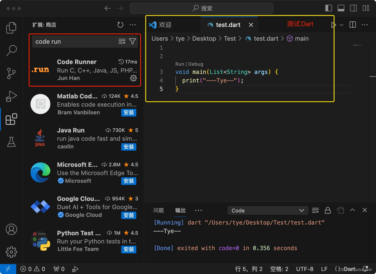Maximize the panel with chevron up
The image size is (376, 274).
pyautogui.click(x=352, y=210)
